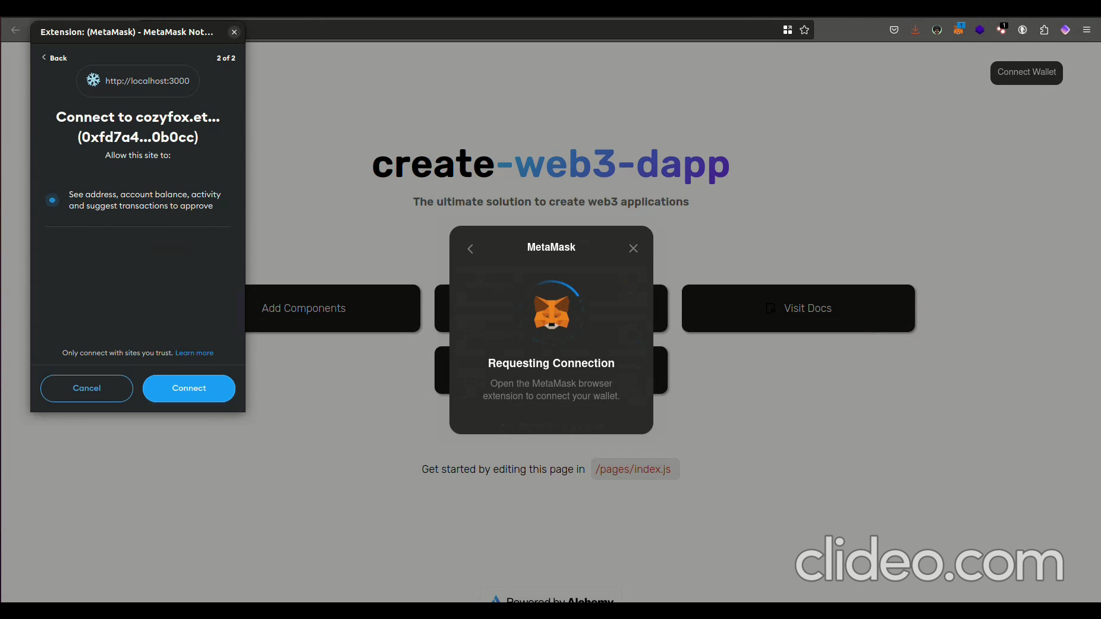Go back to step one in MetaMask popup

pyautogui.click(x=54, y=58)
